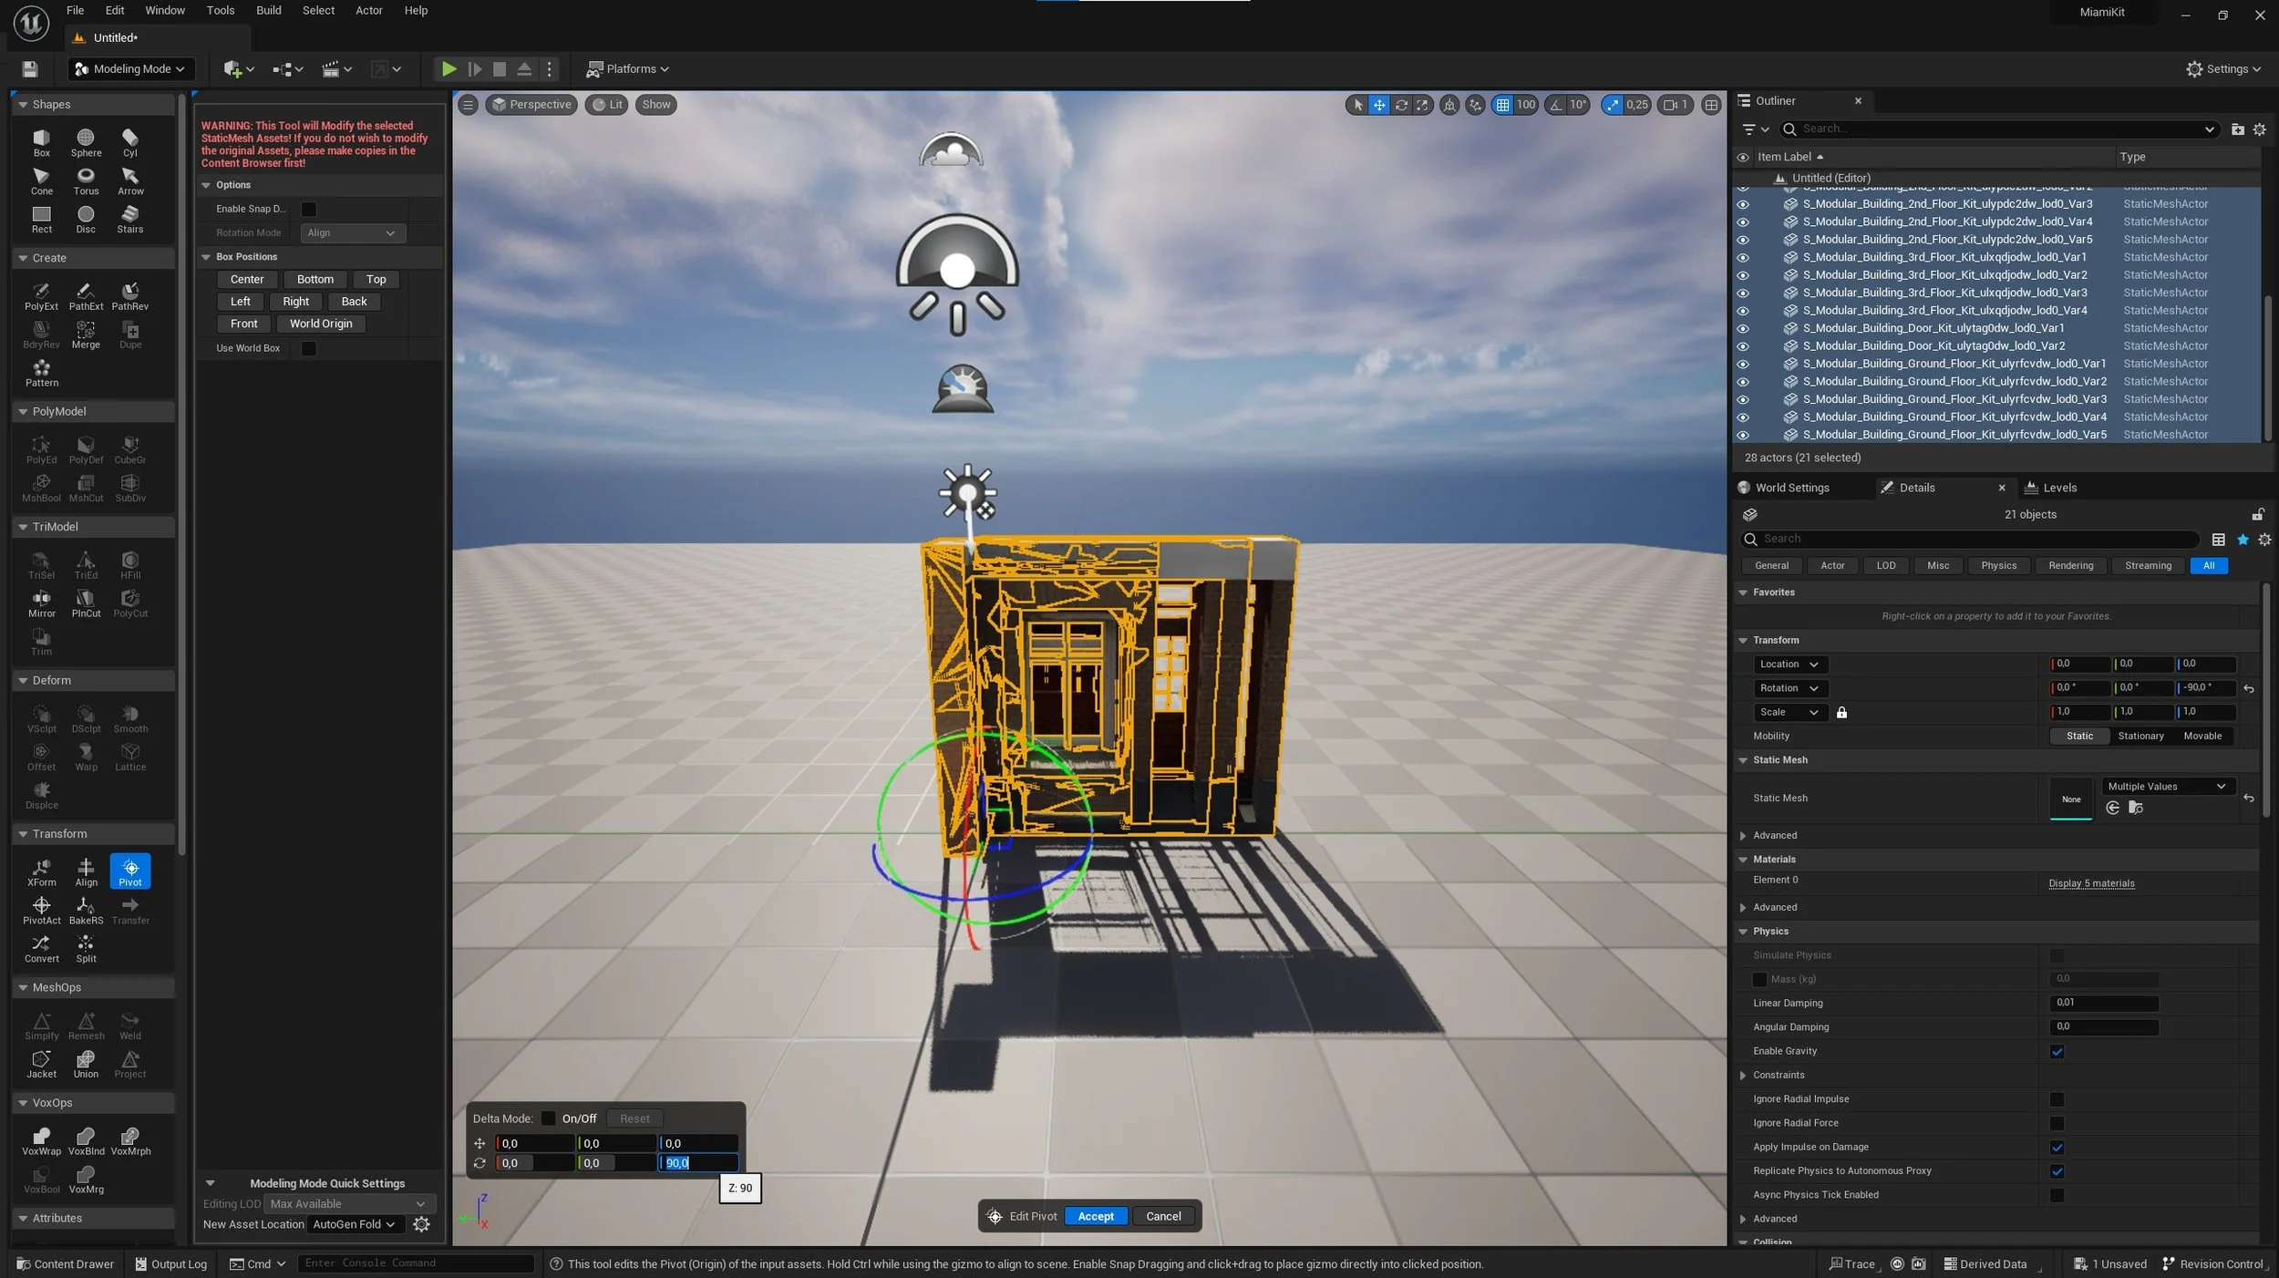The width and height of the screenshot is (2279, 1278).
Task: Switch to the World Settings tab
Action: (x=1790, y=488)
